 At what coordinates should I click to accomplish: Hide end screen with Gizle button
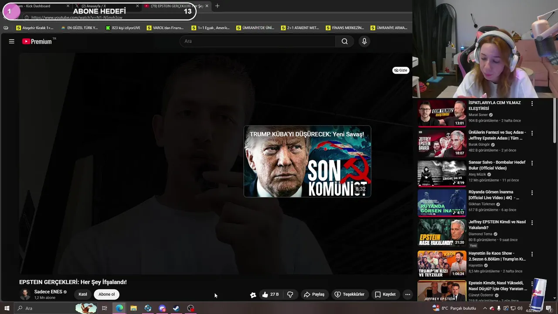coord(401,70)
